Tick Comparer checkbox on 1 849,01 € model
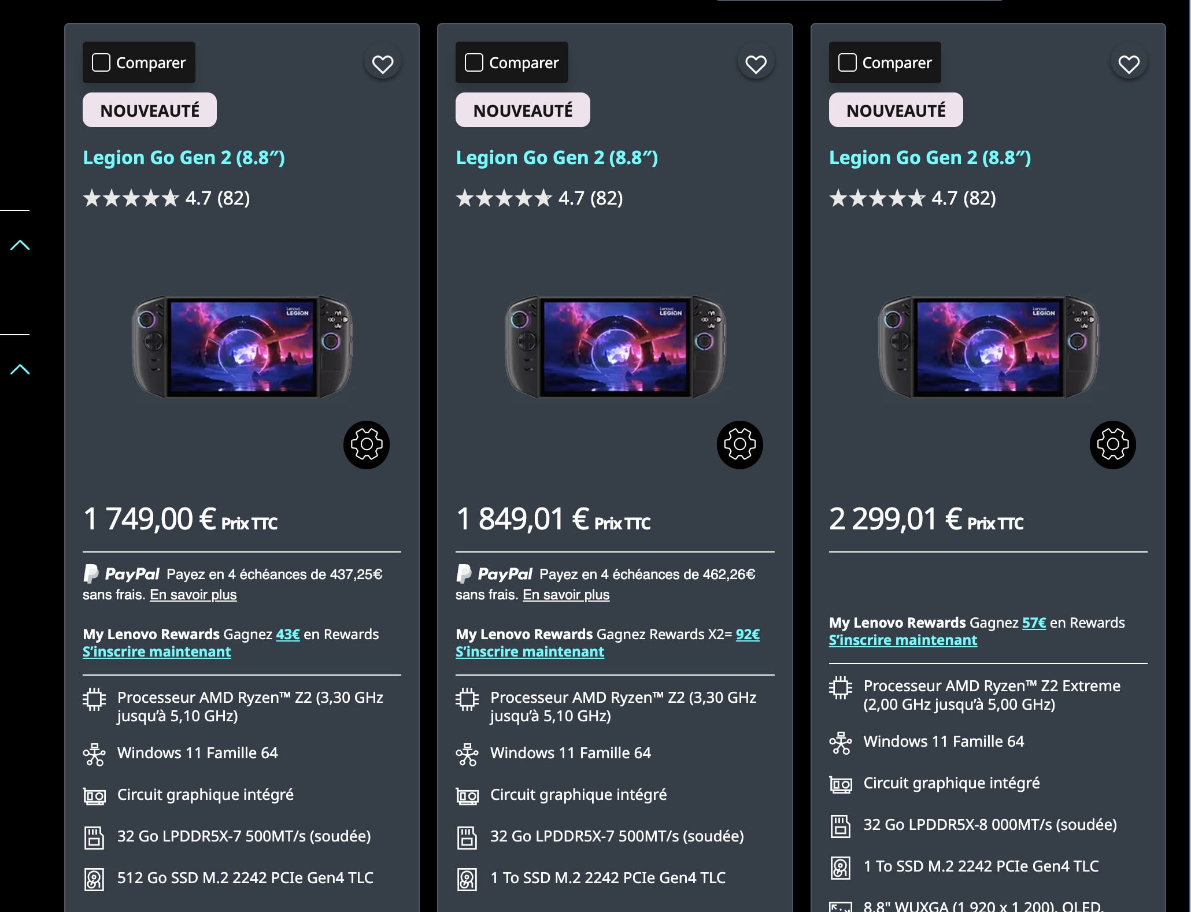Image resolution: width=1191 pixels, height=912 pixels. (x=474, y=62)
